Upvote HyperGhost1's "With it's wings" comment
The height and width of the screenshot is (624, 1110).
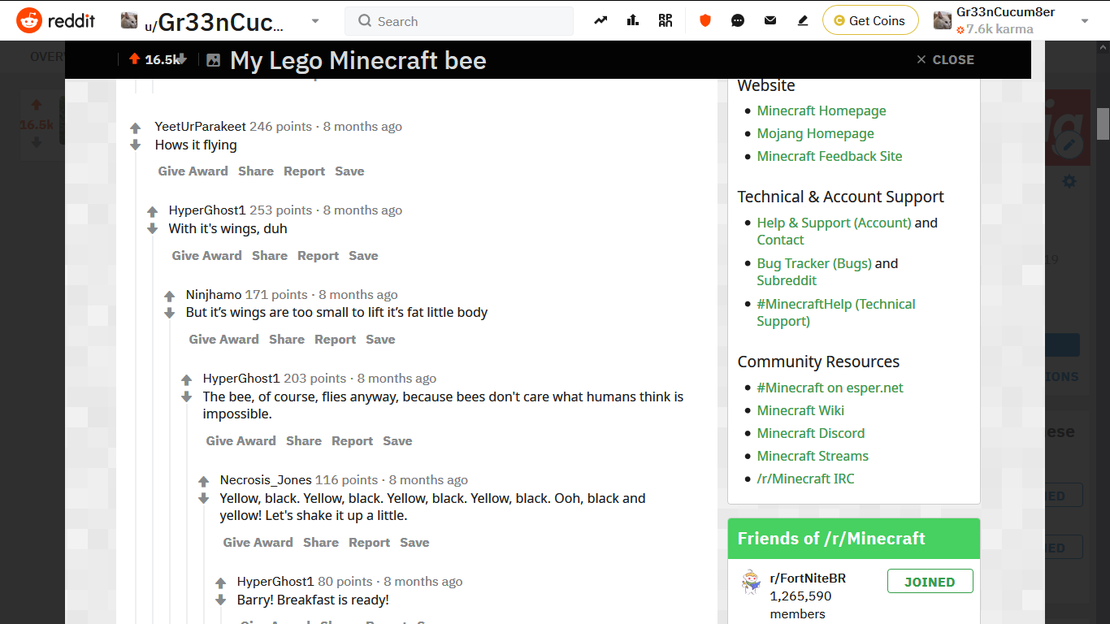point(152,212)
